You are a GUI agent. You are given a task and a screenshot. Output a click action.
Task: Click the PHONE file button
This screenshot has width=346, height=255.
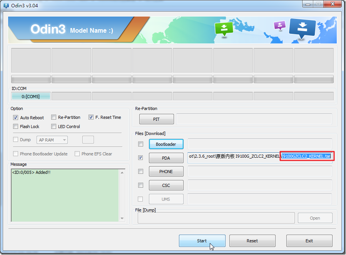(x=166, y=172)
